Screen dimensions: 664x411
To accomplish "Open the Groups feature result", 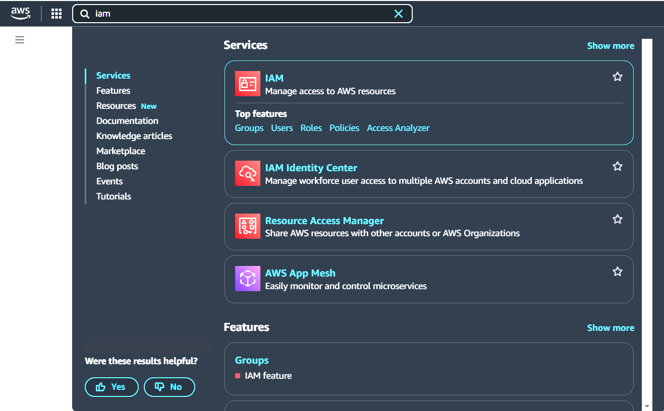I will point(252,360).
